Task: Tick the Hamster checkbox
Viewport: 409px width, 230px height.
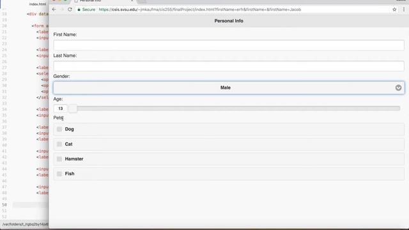Action: 59,159
